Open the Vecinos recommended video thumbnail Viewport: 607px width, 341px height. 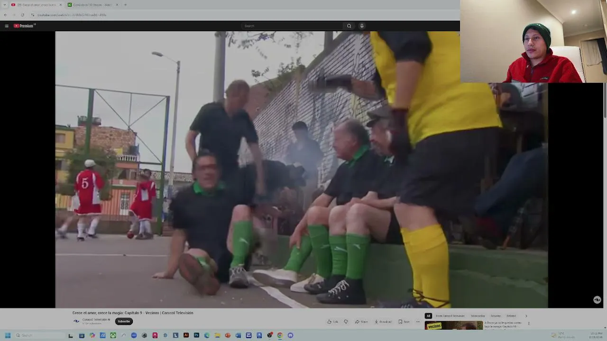pos(453,325)
